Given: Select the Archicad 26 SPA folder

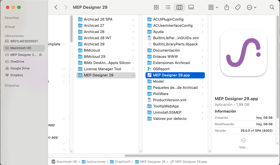Looking at the screenshot, I should point(106,19).
